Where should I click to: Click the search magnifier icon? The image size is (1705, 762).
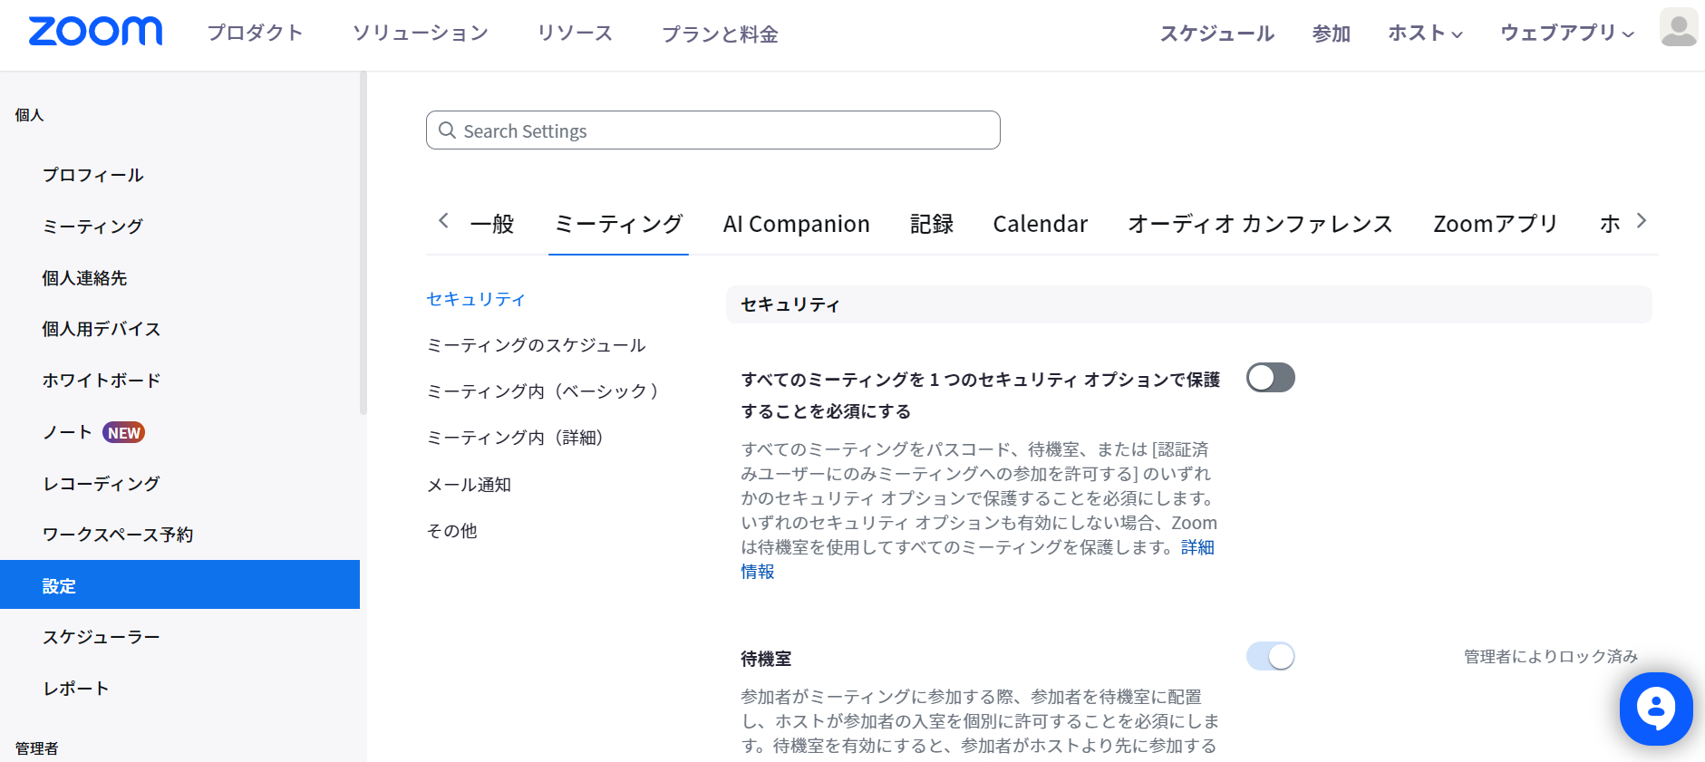(447, 130)
